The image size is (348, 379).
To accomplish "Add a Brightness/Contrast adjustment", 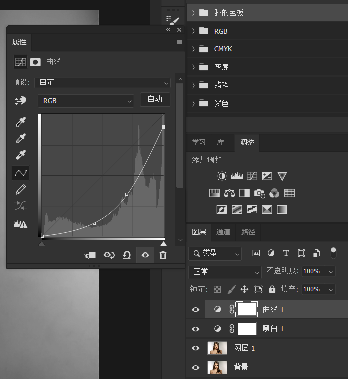I will (x=222, y=176).
